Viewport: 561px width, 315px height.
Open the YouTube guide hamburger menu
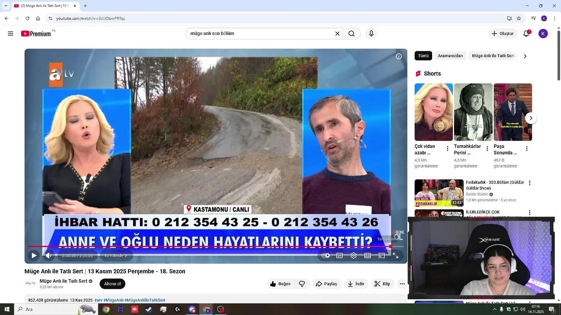point(11,34)
